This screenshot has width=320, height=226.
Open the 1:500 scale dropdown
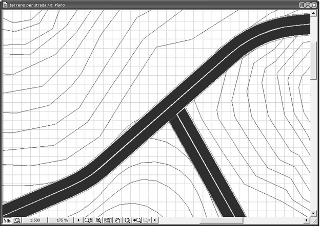tap(35, 220)
